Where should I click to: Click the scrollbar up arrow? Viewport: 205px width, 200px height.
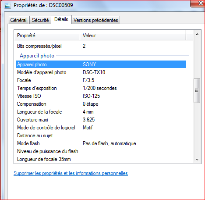coord(197,34)
